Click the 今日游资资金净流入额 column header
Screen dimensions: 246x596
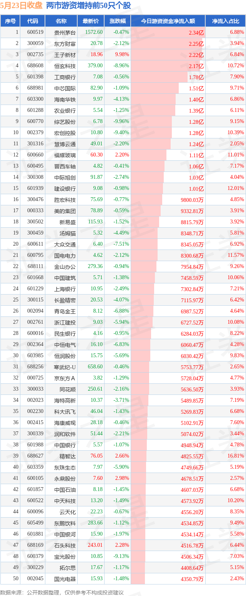pyautogui.click(x=168, y=21)
